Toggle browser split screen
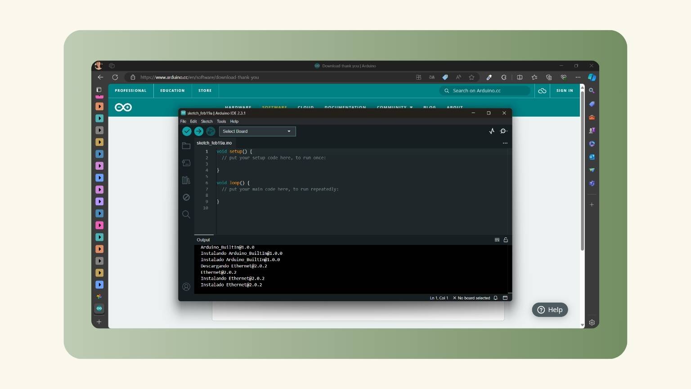Screen dimensions: 691x389 pos(520,77)
